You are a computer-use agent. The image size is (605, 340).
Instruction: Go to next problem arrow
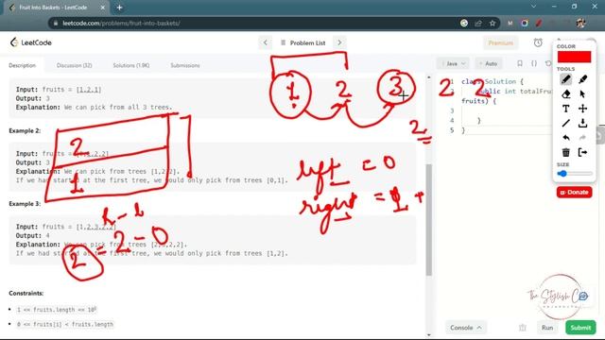tap(339, 42)
